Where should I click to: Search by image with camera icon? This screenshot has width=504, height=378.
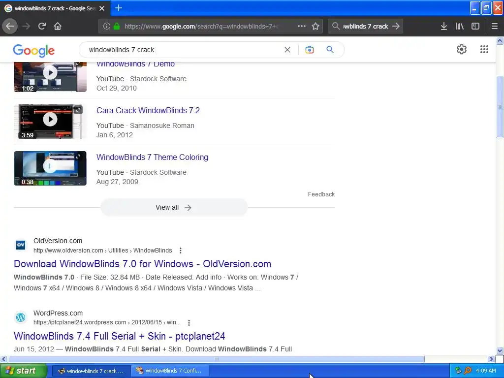tap(309, 50)
